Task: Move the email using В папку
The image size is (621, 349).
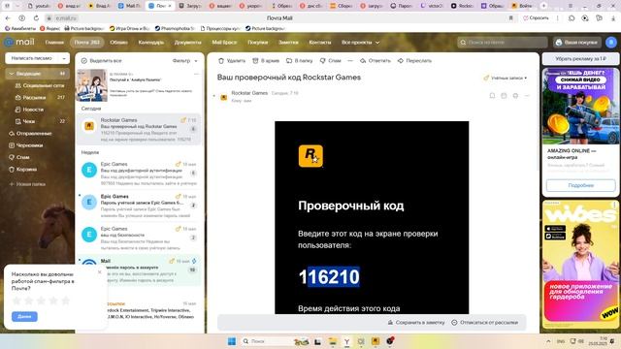Action: [x=300, y=60]
